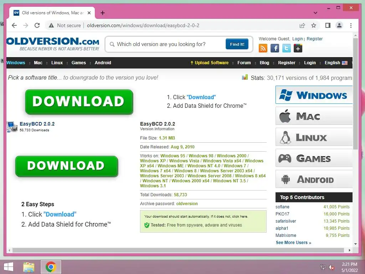
Task: Select Windows in the nav bar
Action: [x=16, y=63]
